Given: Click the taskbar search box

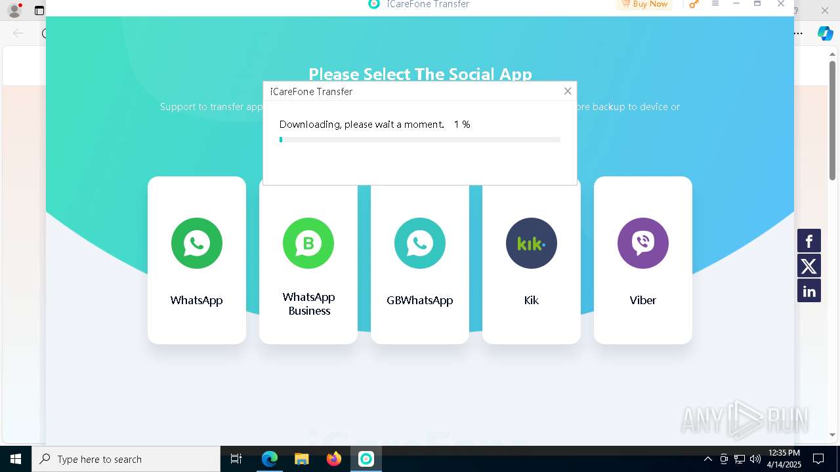Looking at the screenshot, I should [x=126, y=459].
